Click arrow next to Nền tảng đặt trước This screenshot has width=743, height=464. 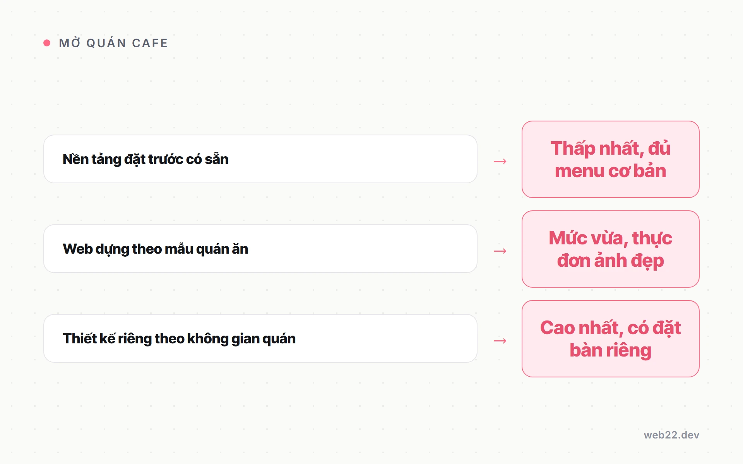tap(500, 161)
